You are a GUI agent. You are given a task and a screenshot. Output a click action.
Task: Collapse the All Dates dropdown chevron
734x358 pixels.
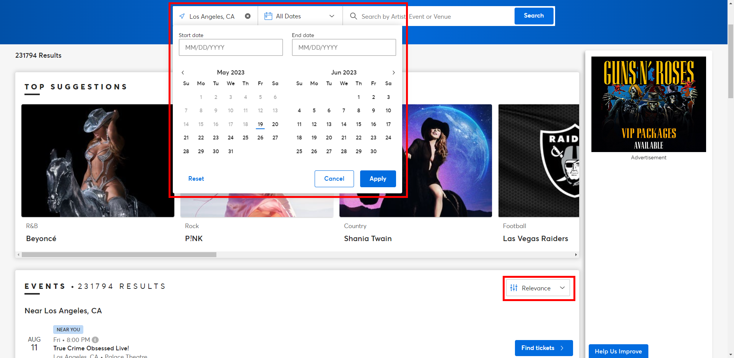tap(332, 16)
